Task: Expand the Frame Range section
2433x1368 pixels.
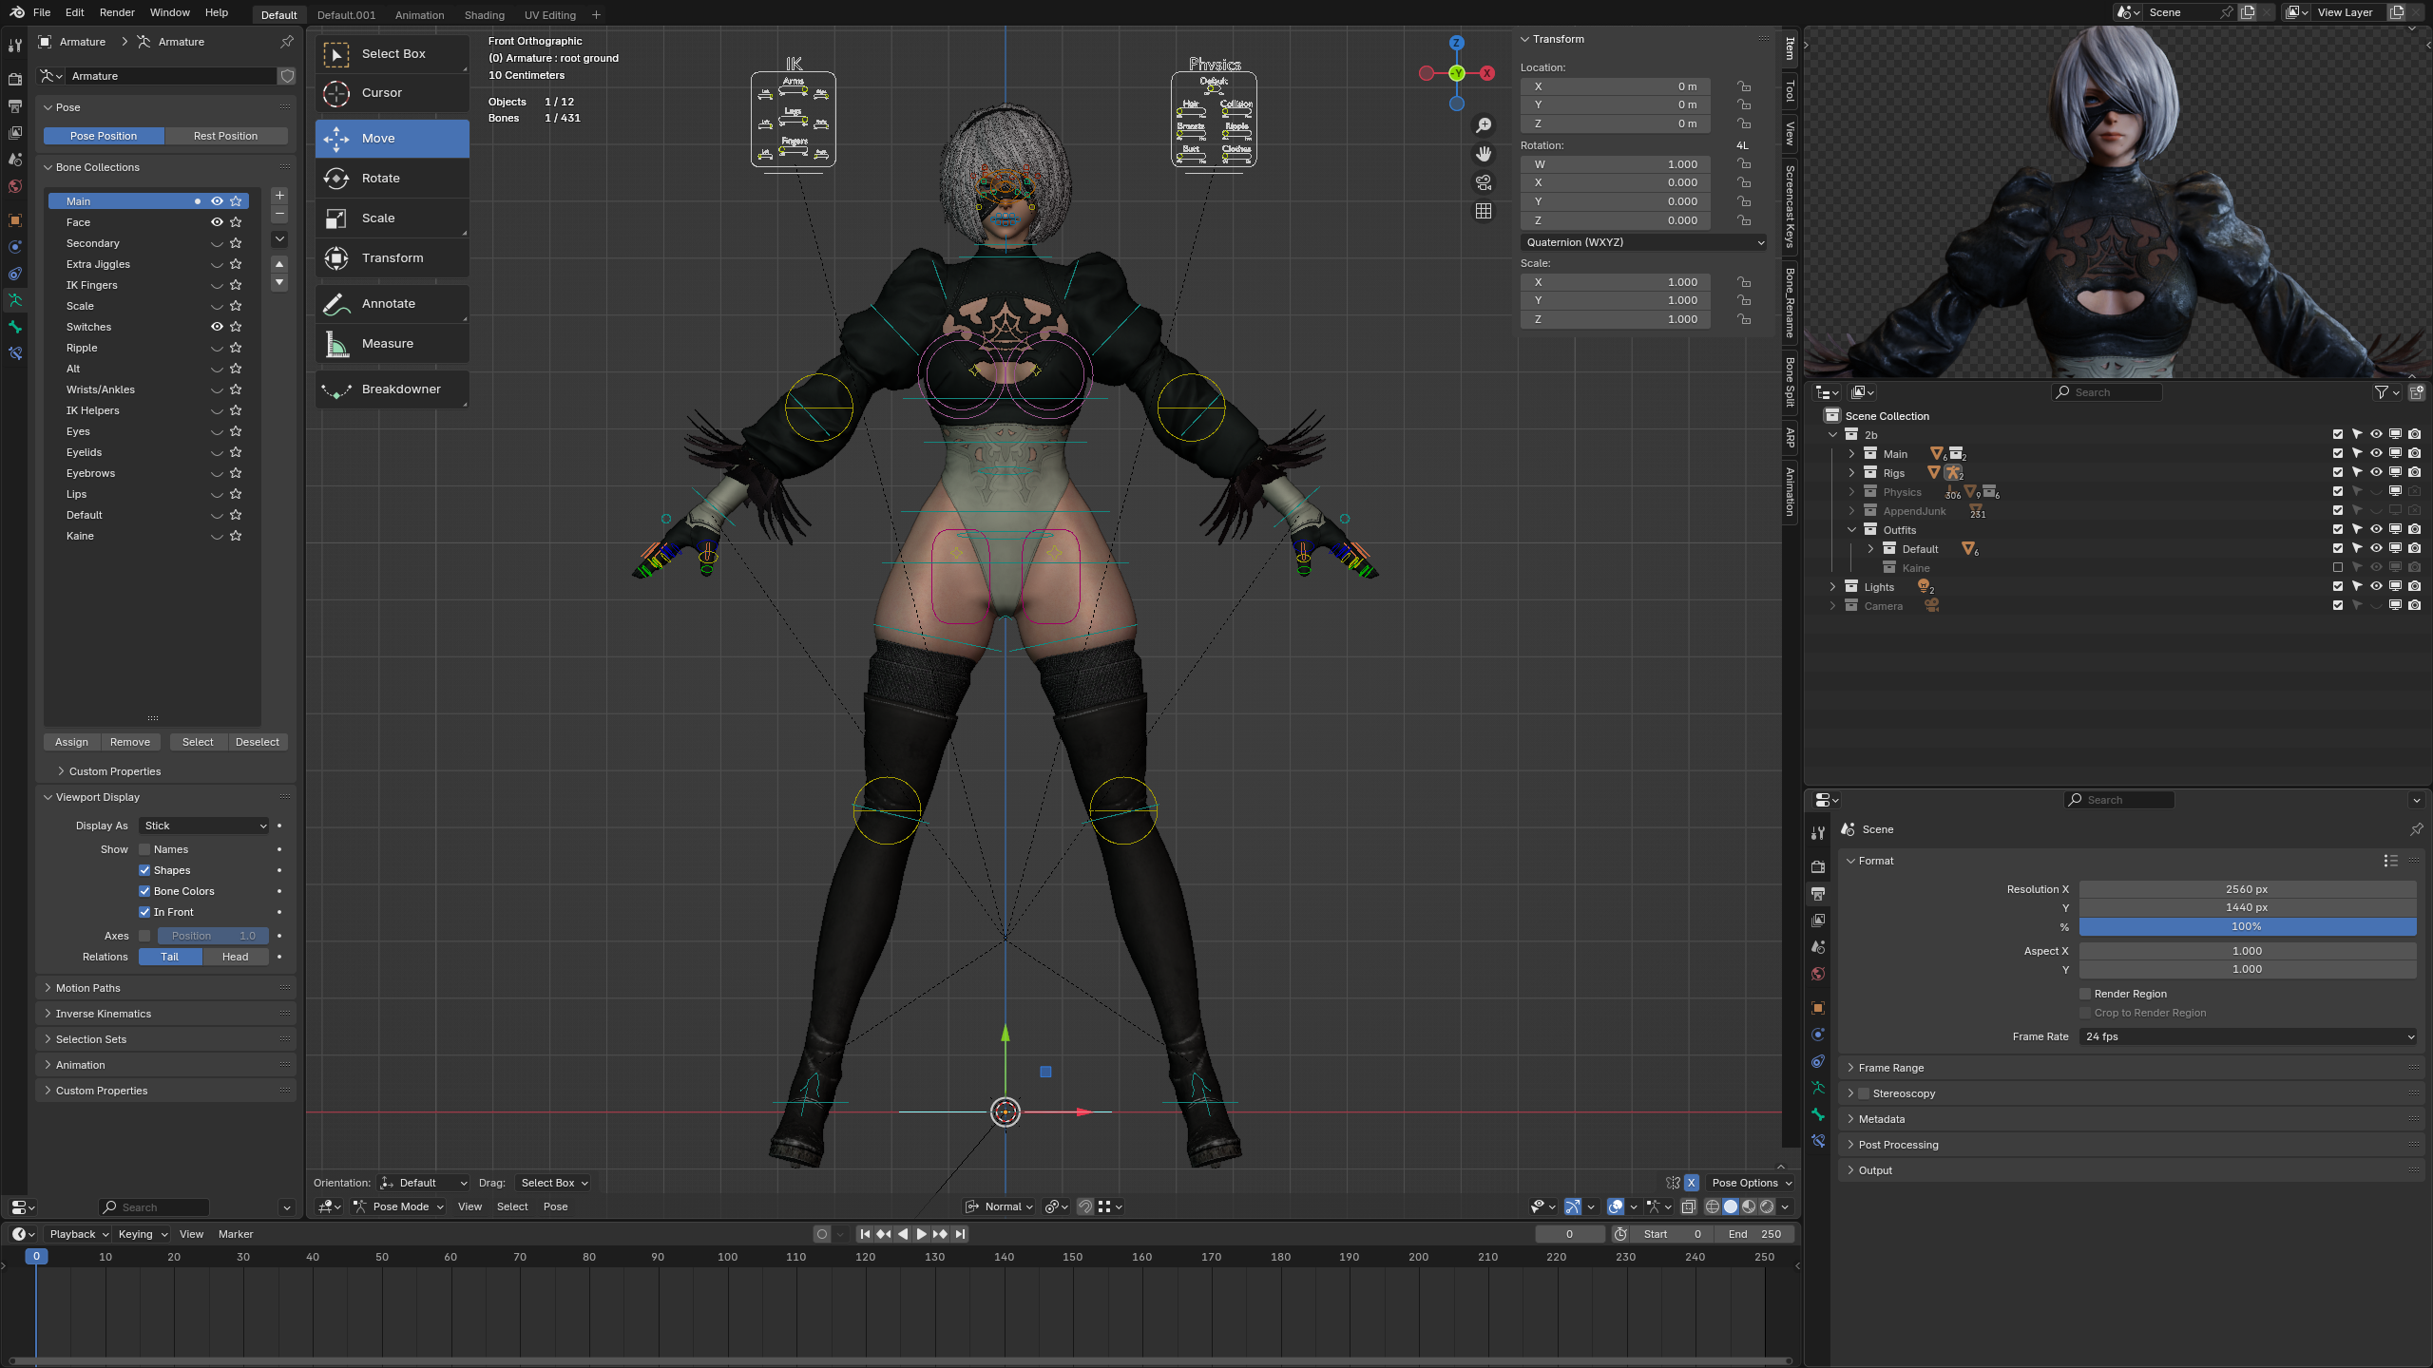Action: (x=1890, y=1068)
